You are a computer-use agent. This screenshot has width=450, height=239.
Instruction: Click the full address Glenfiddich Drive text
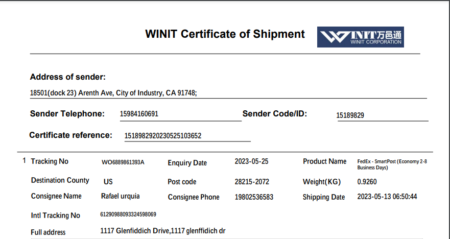[x=163, y=231]
